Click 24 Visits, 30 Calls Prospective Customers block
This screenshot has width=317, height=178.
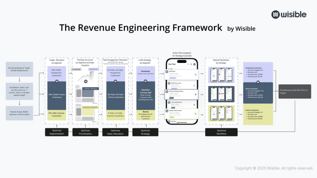(116, 74)
